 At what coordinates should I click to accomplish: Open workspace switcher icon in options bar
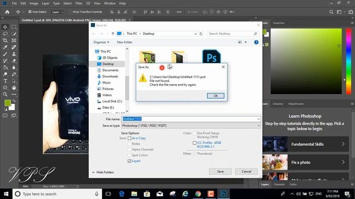[339, 12]
